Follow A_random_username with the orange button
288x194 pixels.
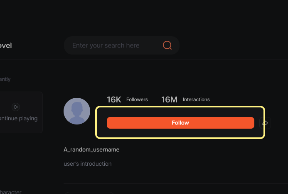click(x=180, y=123)
